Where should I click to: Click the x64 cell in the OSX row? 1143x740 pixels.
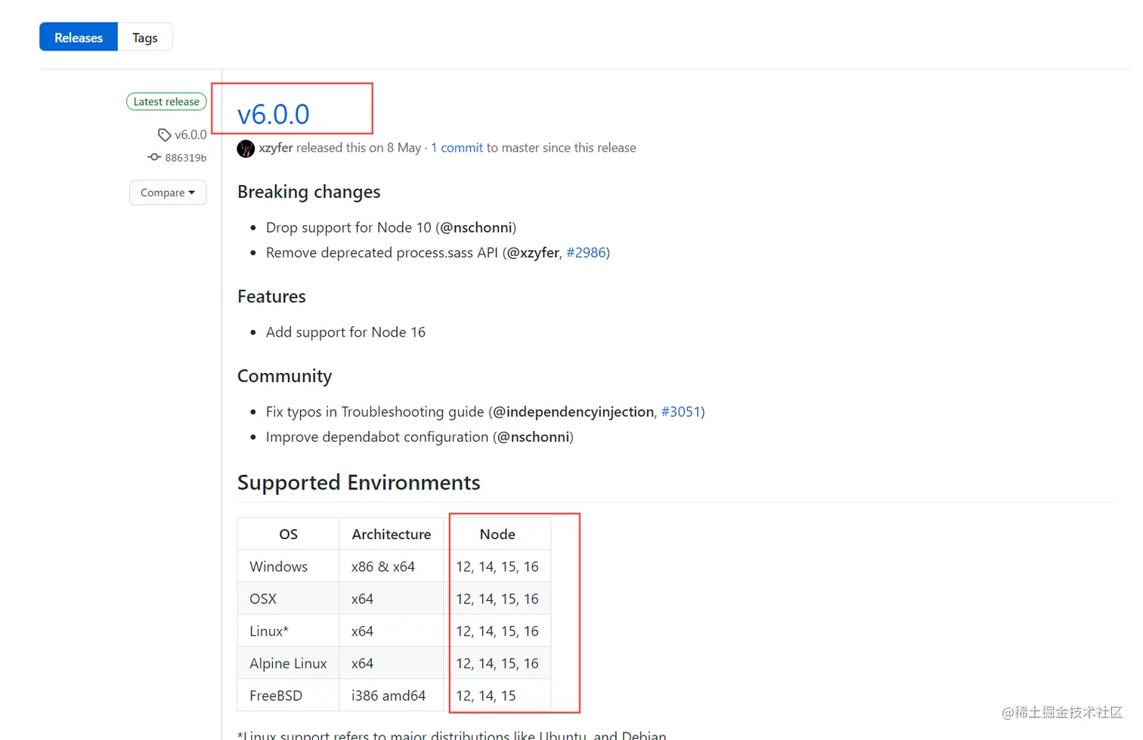[x=392, y=599]
